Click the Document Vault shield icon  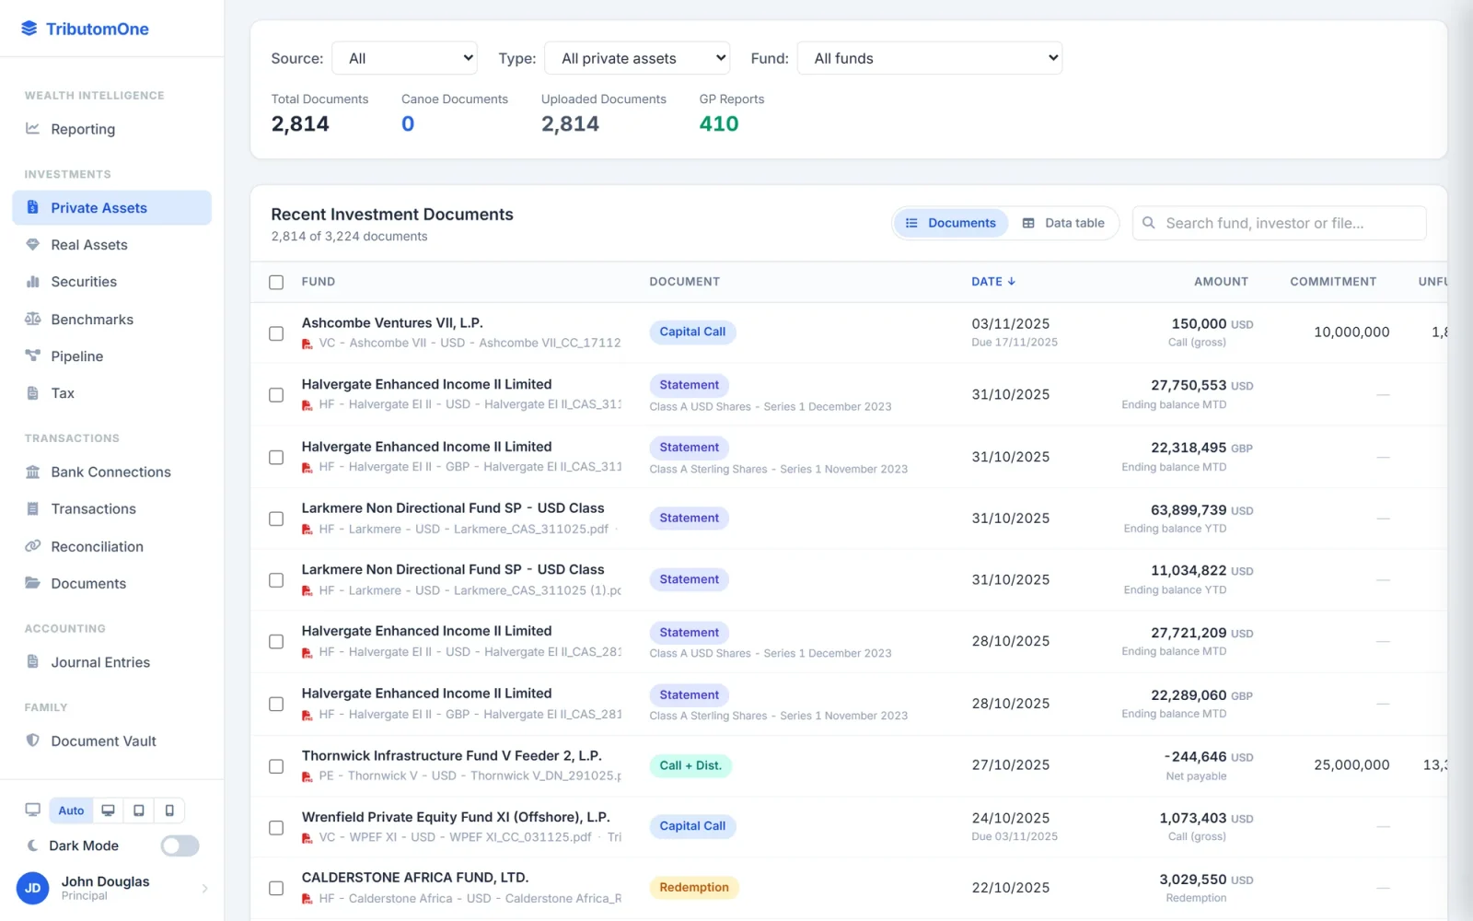pos(33,740)
